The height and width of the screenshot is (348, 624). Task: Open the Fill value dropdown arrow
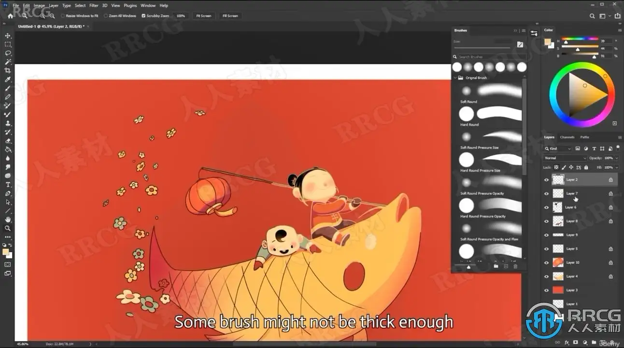point(616,167)
